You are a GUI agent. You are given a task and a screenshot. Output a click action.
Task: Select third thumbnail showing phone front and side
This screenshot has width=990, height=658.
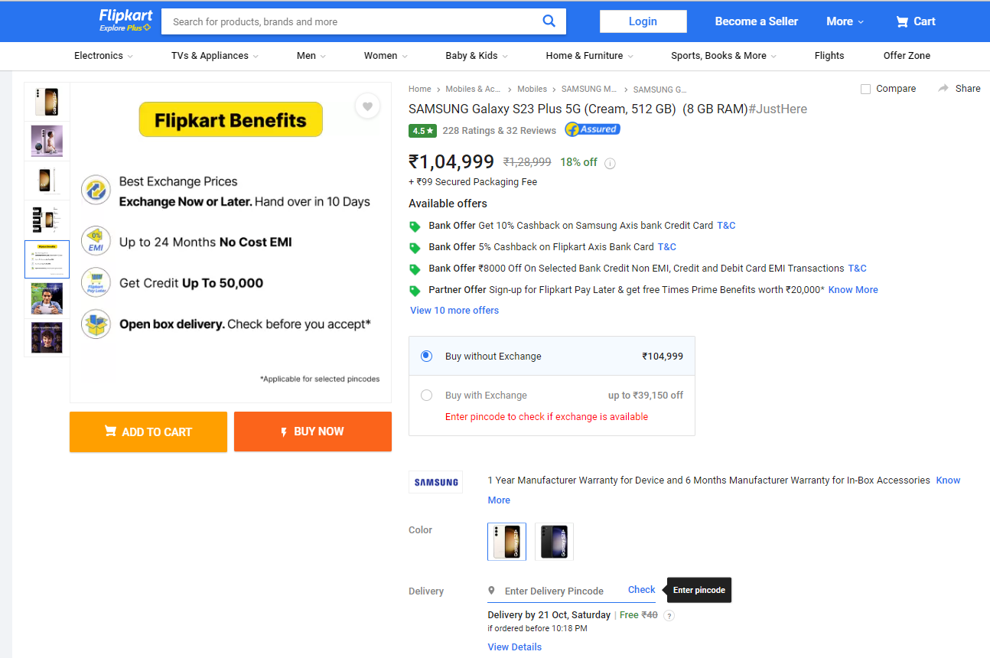(x=47, y=181)
